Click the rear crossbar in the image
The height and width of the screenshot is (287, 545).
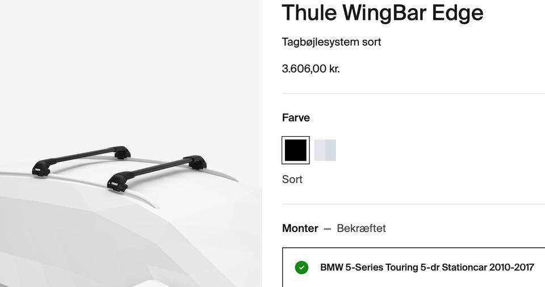pos(82,161)
